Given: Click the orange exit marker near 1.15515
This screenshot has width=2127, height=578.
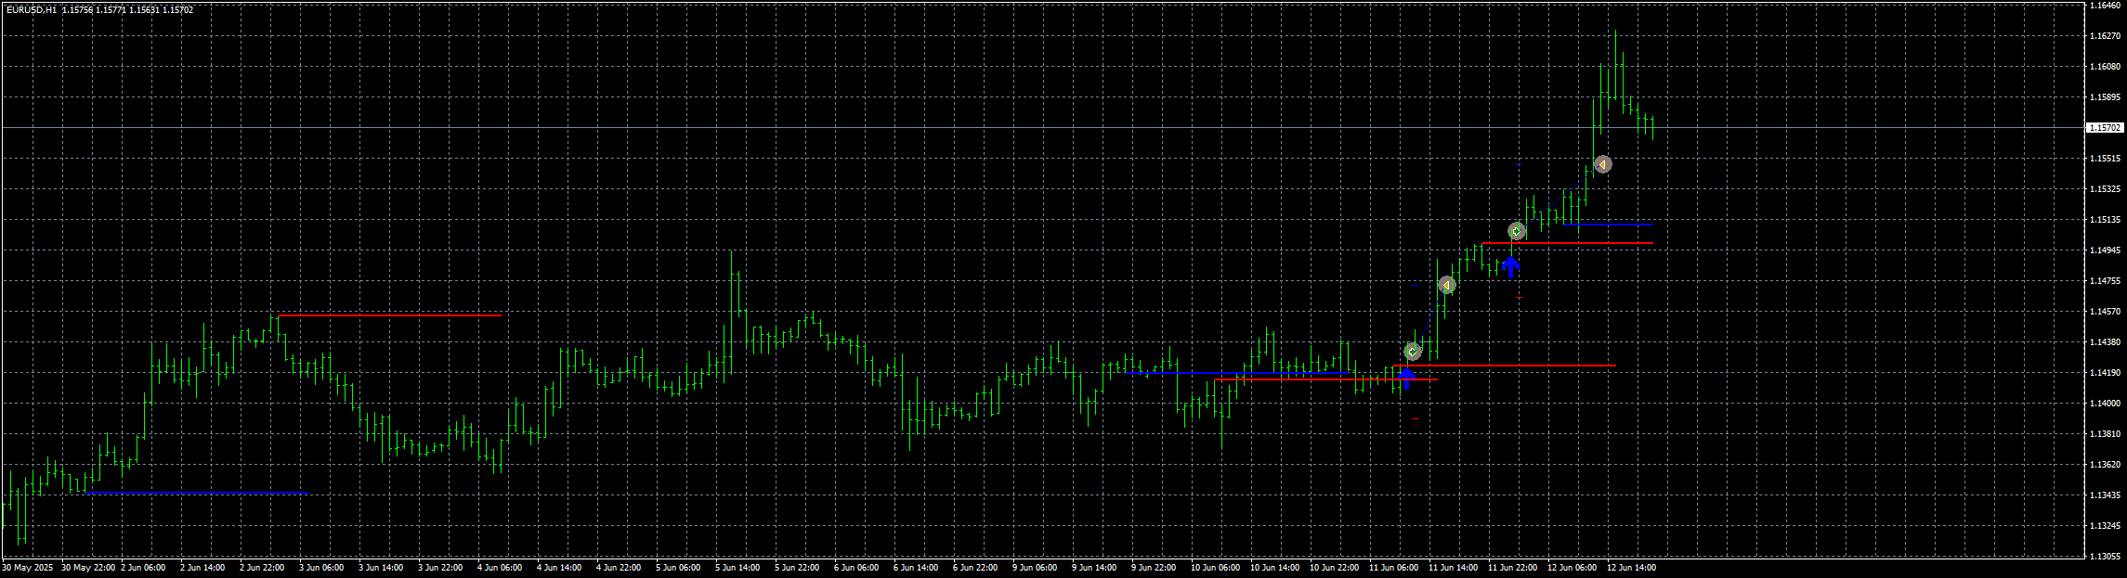Looking at the screenshot, I should (1602, 164).
